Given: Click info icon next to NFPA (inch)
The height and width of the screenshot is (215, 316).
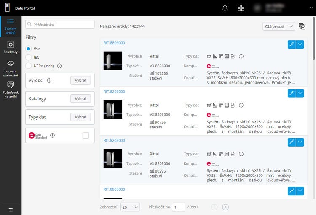Looking at the screenshot, I should (x=59, y=66).
